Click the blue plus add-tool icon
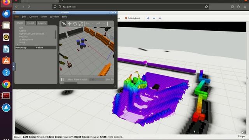 (x=148, y=18)
